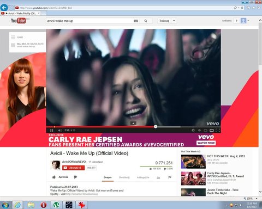Open the Carly Rae Jepsen #VEVOCertified thumbnail
The width and height of the screenshot is (262, 209).
(x=193, y=179)
